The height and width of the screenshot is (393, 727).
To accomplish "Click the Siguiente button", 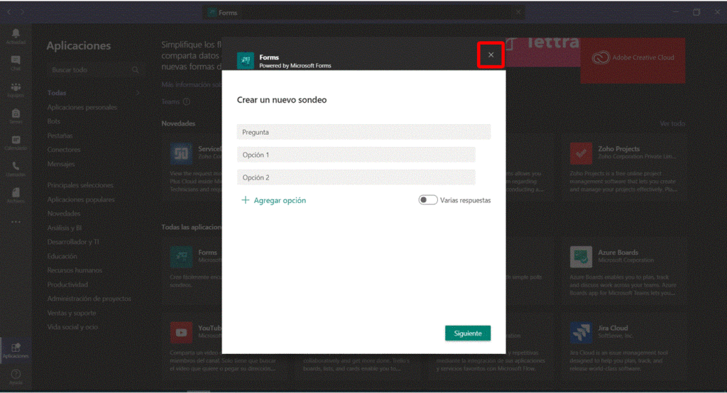I will [467, 333].
